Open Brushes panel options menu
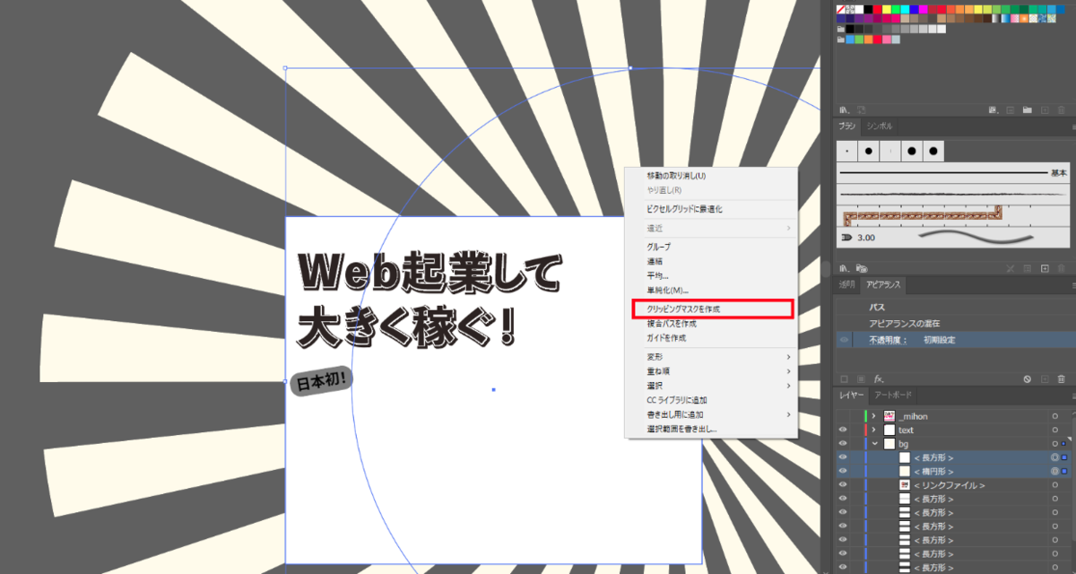 [1073, 127]
